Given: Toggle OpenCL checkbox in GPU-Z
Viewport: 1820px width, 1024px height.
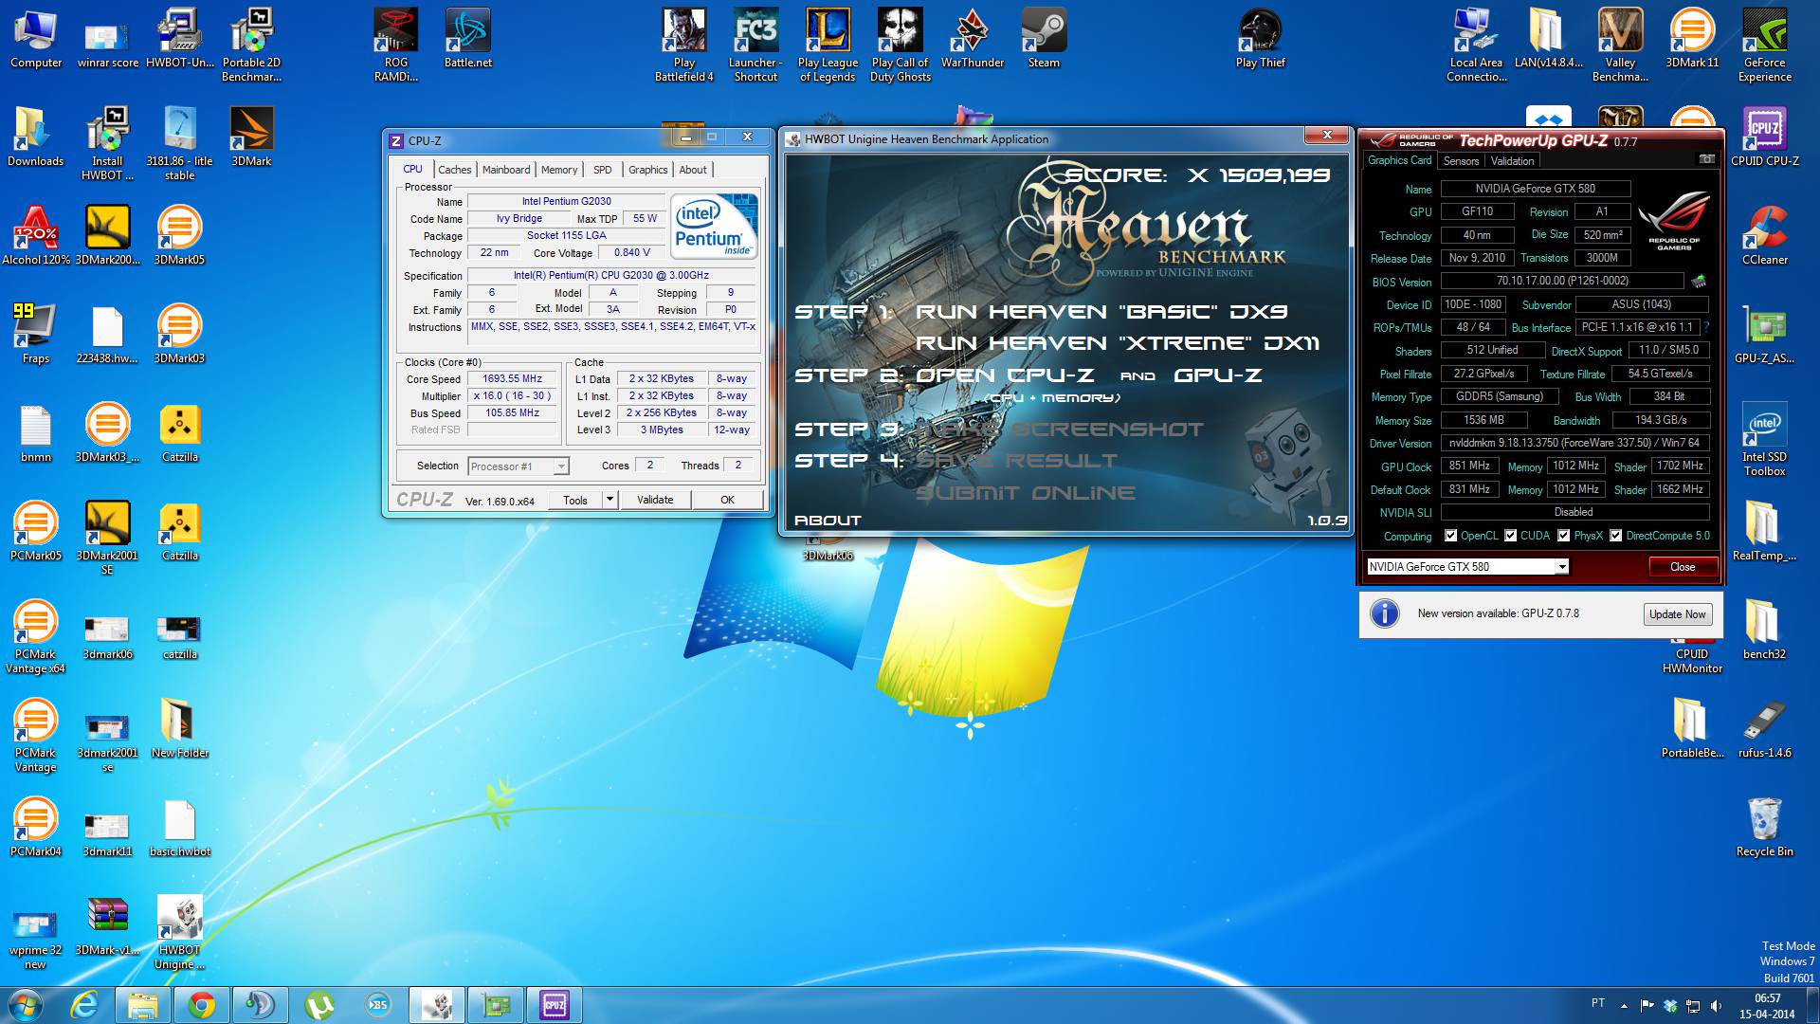Looking at the screenshot, I should pos(1450,536).
